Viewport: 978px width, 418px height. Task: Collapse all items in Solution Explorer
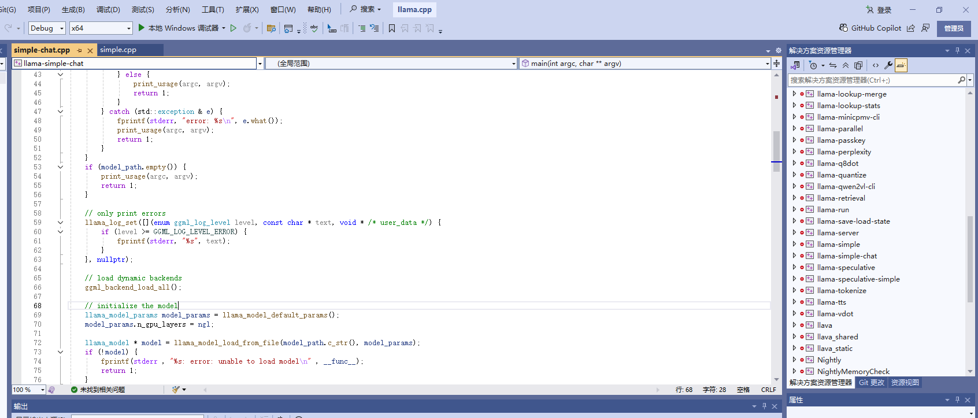846,65
